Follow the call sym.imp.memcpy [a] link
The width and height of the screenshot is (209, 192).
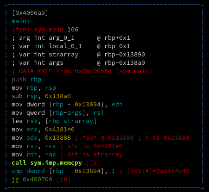pos(56,163)
